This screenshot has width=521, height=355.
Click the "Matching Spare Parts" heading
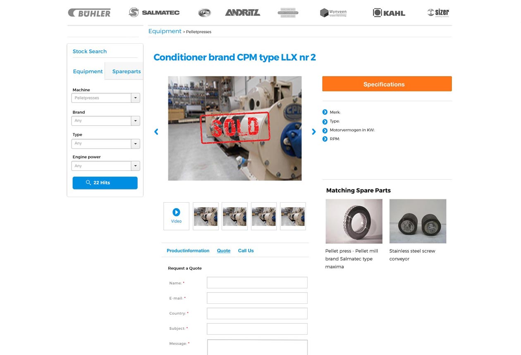tap(358, 190)
